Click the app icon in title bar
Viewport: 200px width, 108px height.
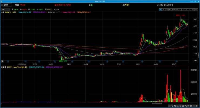click(1, 1)
